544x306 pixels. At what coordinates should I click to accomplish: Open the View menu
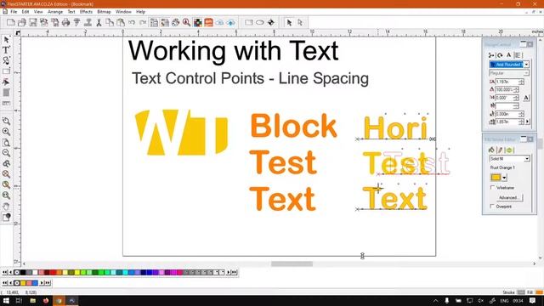(38, 12)
